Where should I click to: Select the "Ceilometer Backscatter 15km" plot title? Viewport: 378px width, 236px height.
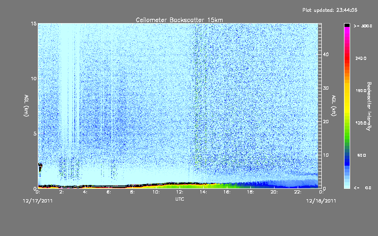pyautogui.click(x=179, y=20)
